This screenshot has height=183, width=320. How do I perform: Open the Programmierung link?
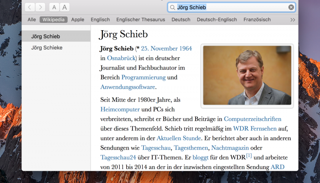pyautogui.click(x=144, y=77)
